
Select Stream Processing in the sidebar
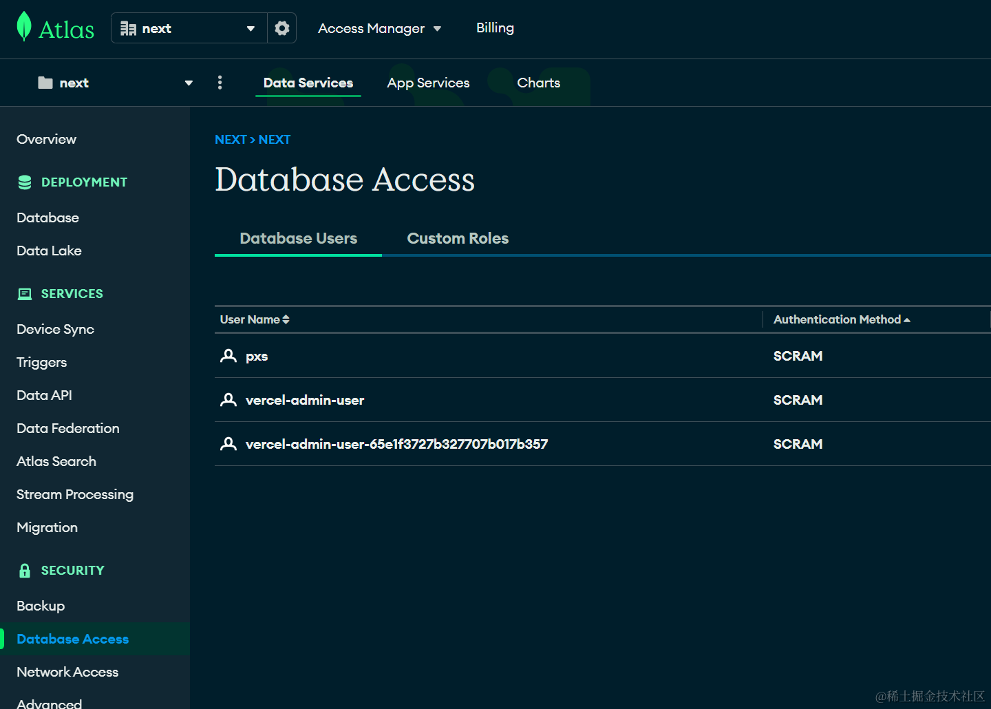tap(74, 494)
